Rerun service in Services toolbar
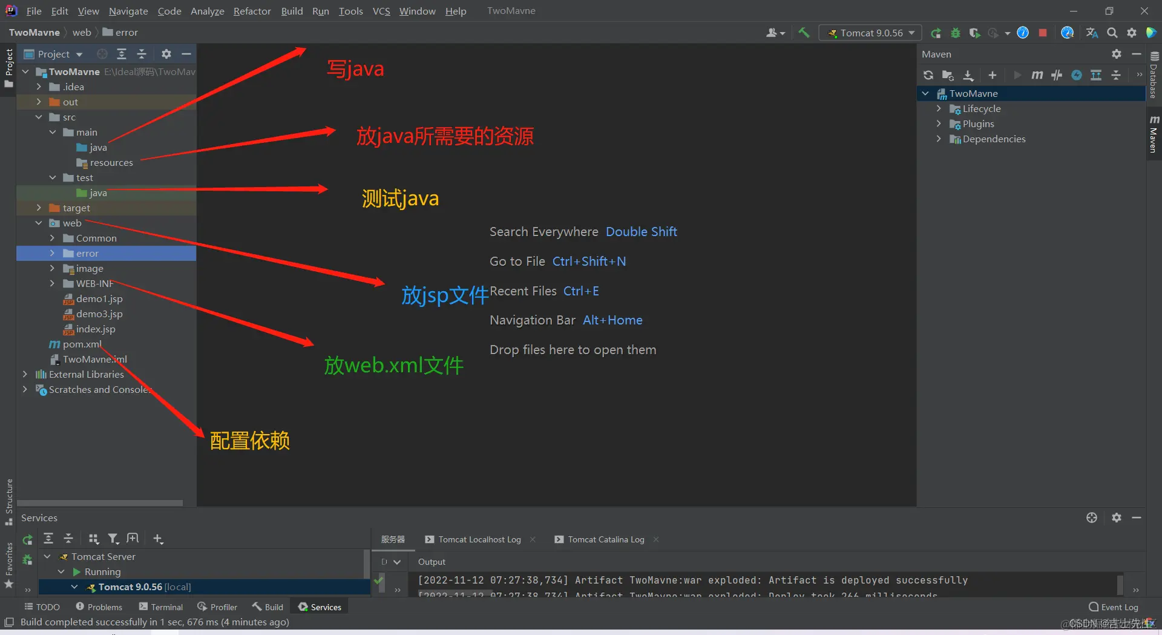Screen dimensions: 1162x635 click(27, 539)
